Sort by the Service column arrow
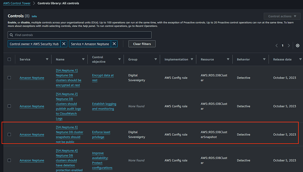 pyautogui.click(x=47, y=59)
